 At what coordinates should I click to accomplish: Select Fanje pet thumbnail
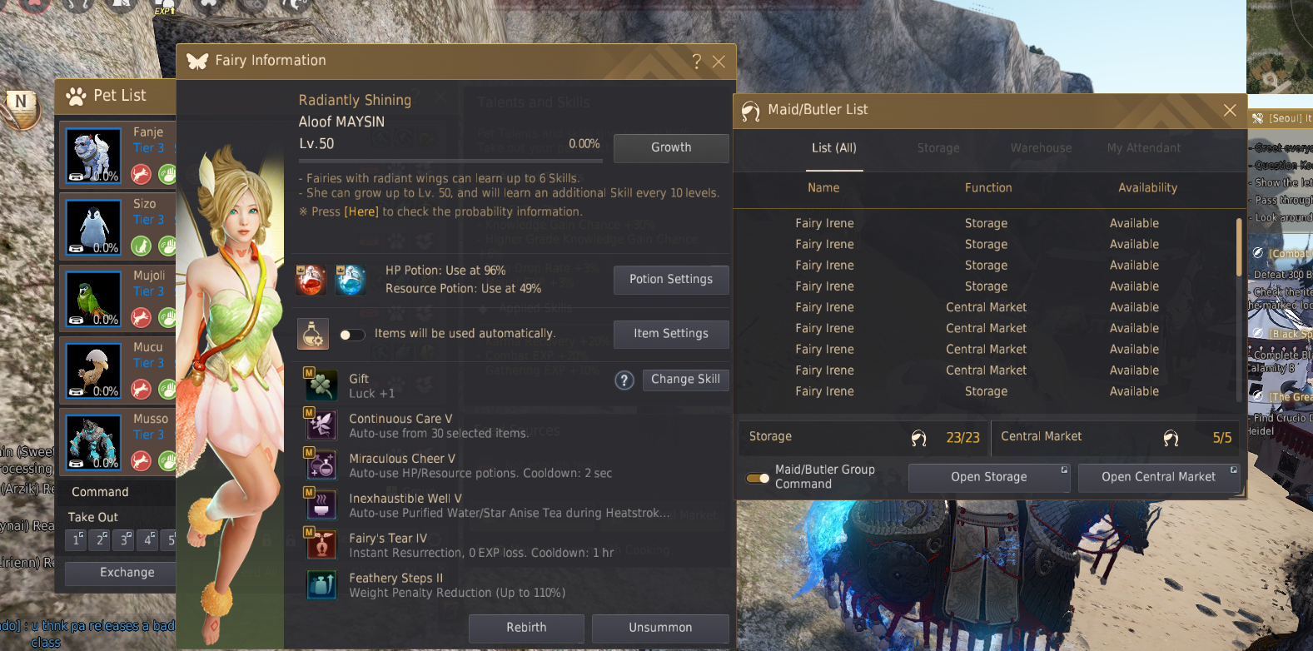93,156
